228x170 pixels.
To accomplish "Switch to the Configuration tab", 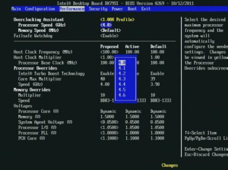I will tap(40, 9).
